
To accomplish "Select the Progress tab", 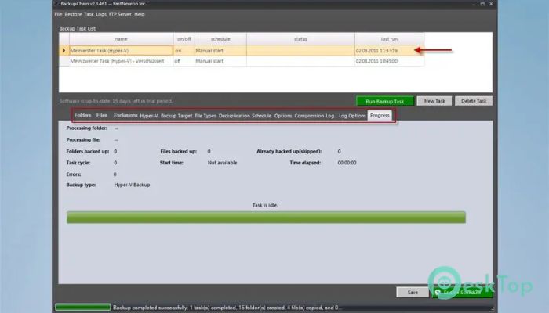I will pyautogui.click(x=380, y=115).
